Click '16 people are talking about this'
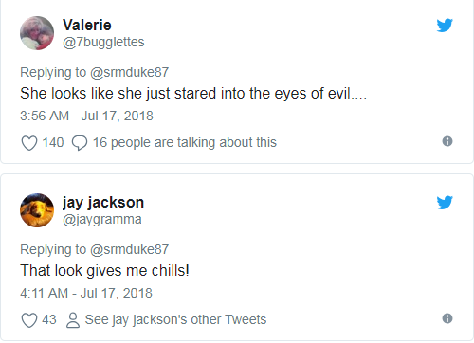The image size is (474, 343). click(185, 142)
